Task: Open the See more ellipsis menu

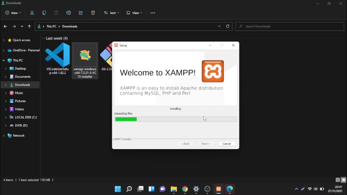Action: click(153, 13)
